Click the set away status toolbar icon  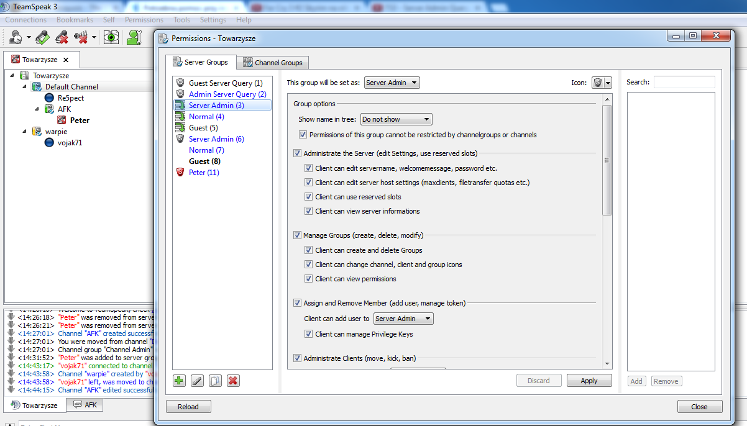click(x=16, y=37)
